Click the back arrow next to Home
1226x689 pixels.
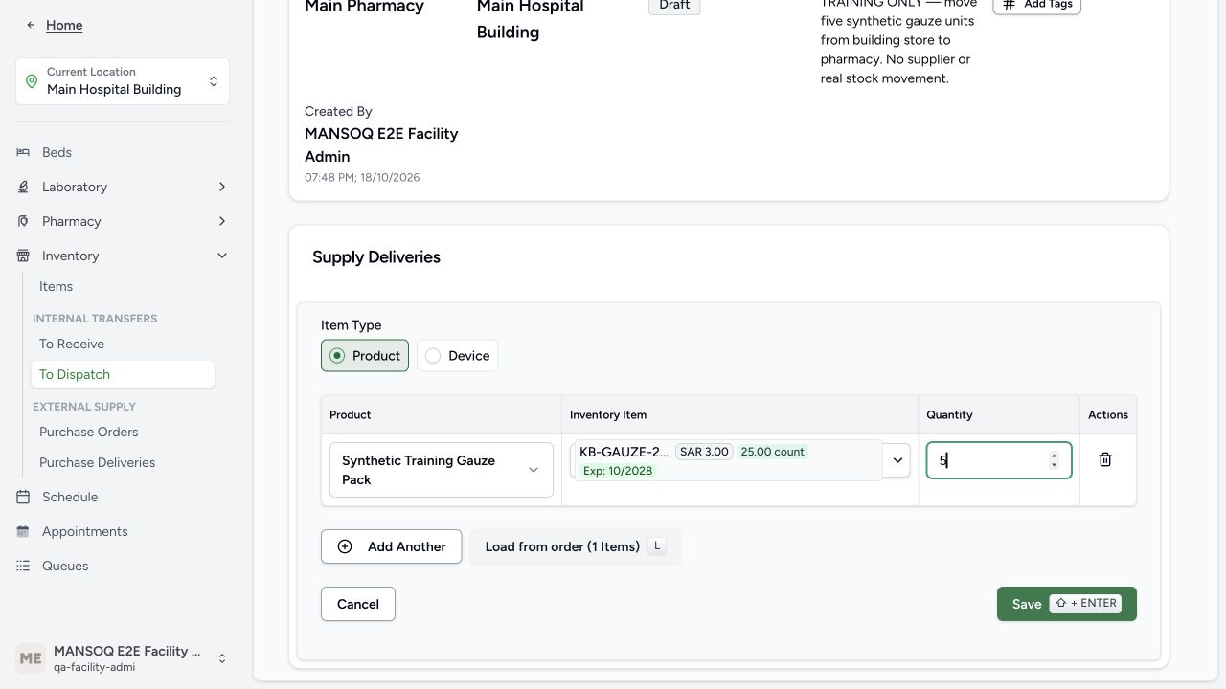pos(31,25)
